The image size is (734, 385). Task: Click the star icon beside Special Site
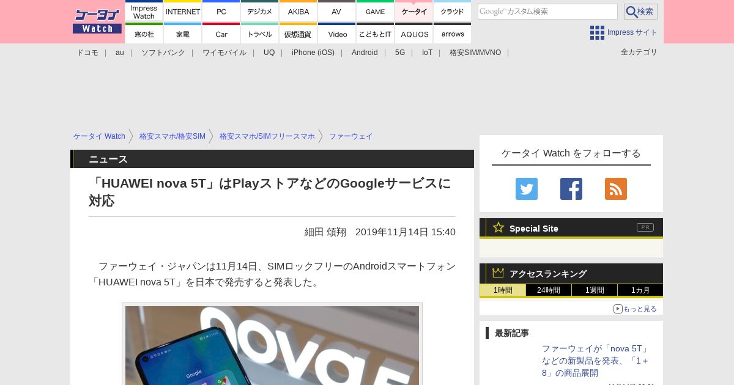tap(499, 227)
